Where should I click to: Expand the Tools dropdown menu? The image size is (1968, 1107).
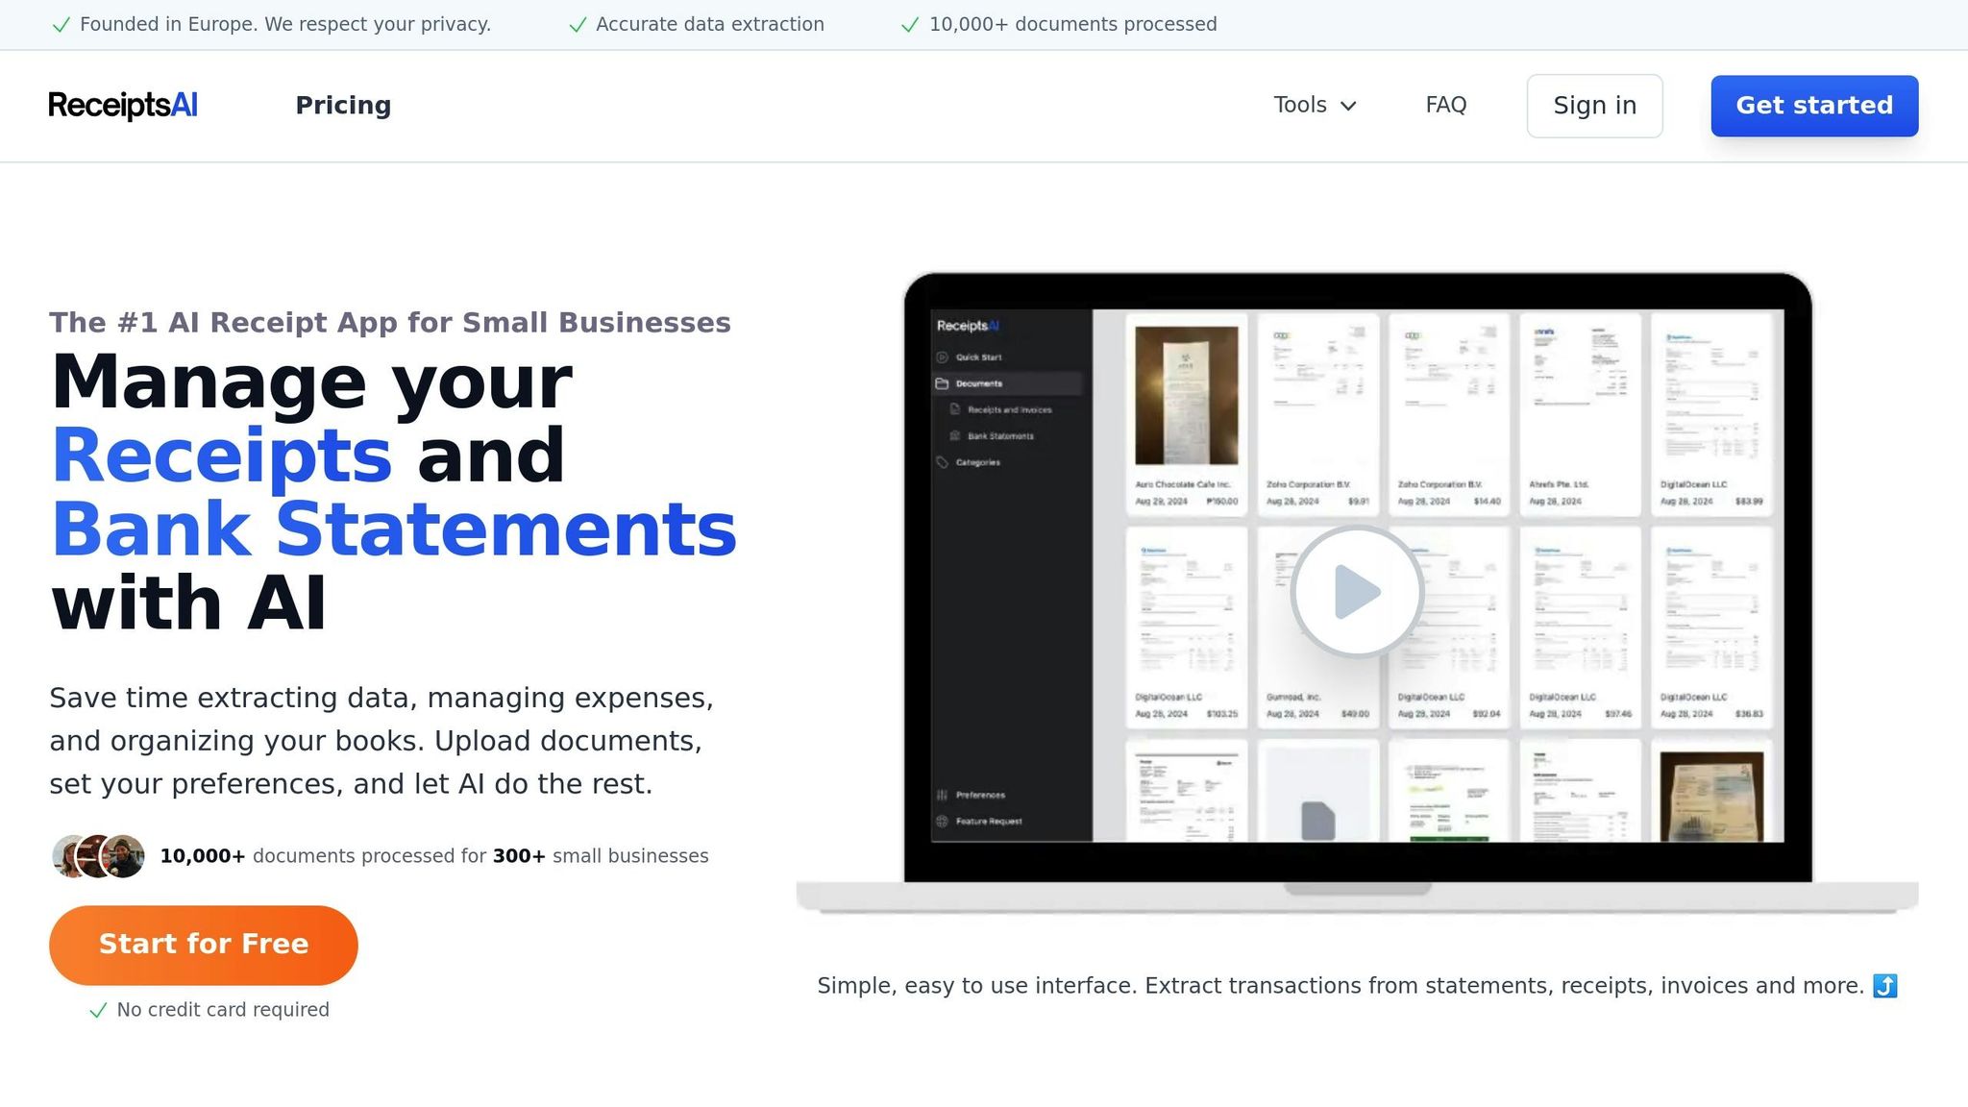click(1300, 106)
